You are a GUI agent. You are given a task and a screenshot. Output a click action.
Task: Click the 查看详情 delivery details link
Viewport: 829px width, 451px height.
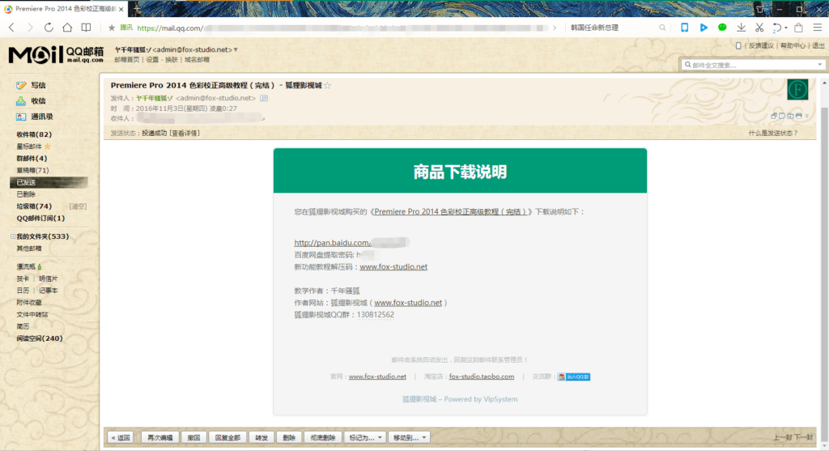pyautogui.click(x=185, y=134)
